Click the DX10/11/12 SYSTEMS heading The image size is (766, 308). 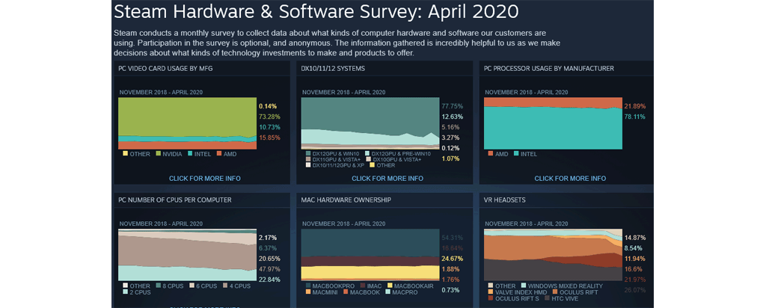(333, 68)
